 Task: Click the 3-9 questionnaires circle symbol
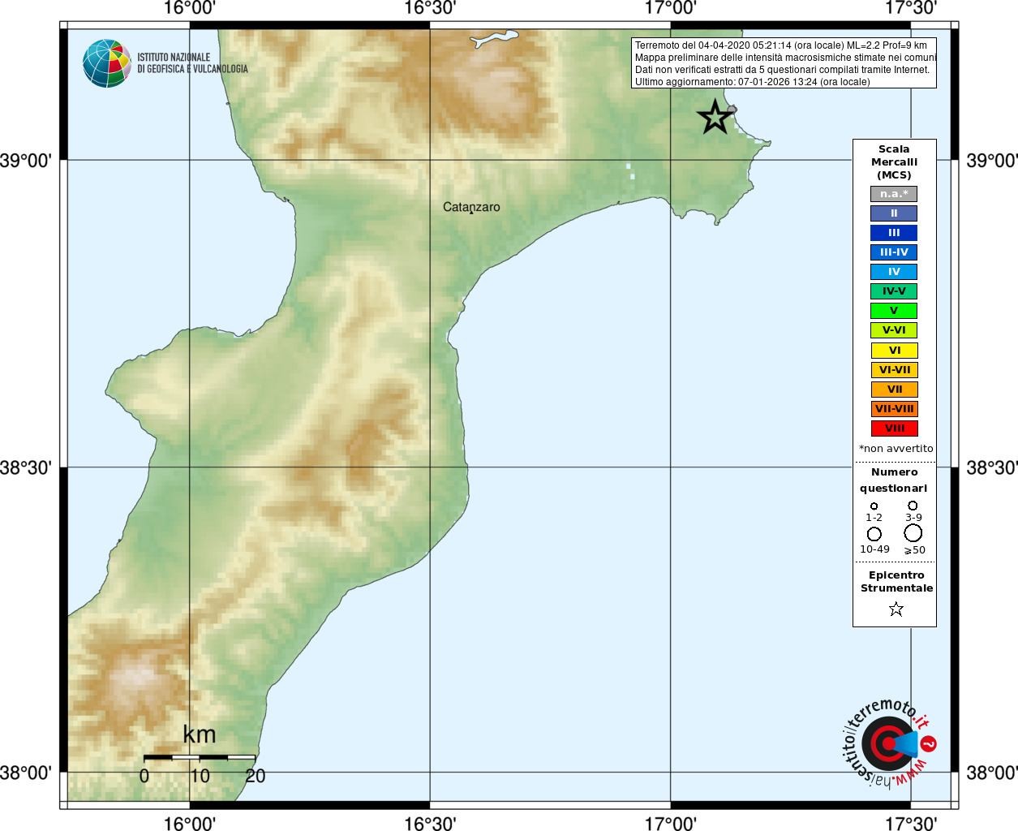913,506
